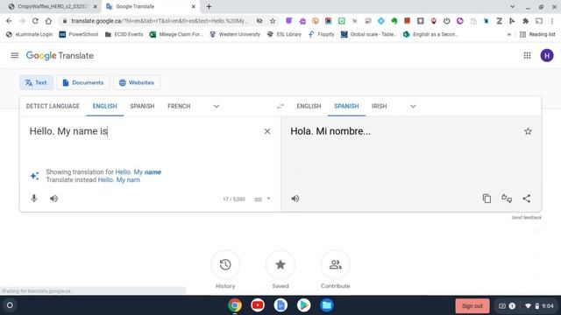Open a new browser tab

click(209, 6)
